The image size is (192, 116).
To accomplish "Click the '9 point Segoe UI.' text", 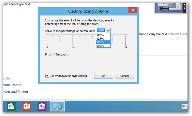I will 57,54.
